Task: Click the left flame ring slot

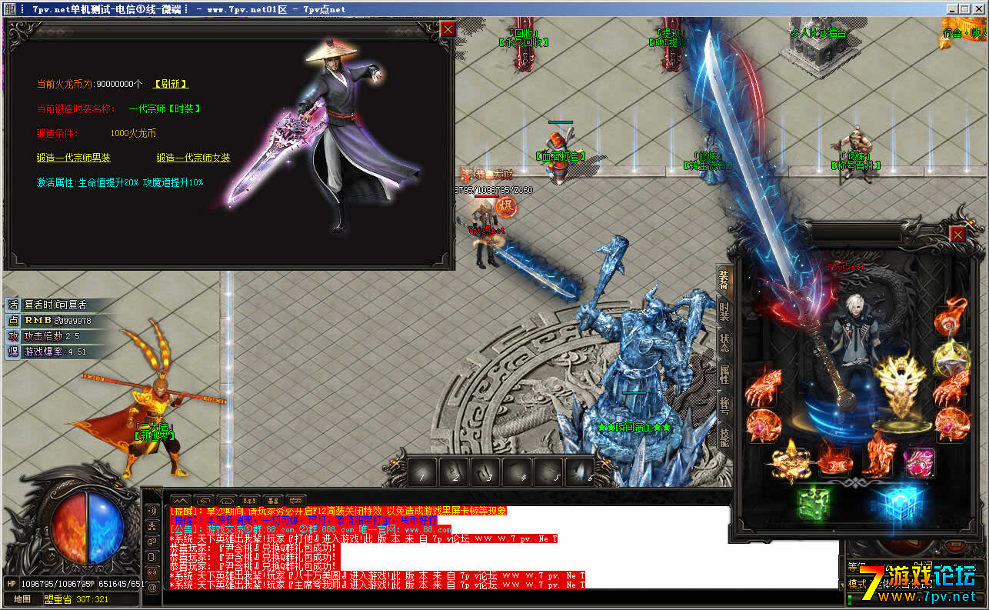Action: [x=763, y=425]
